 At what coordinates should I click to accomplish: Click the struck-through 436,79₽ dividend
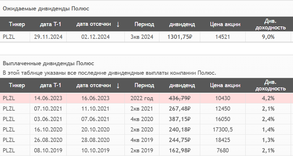(x=179, y=98)
